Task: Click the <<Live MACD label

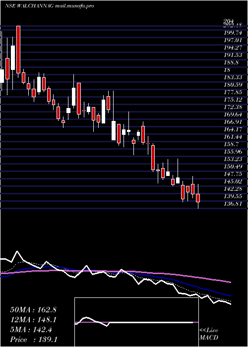Action: 209,334
